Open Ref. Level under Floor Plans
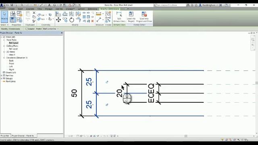258x145 pixels. (x=14, y=43)
